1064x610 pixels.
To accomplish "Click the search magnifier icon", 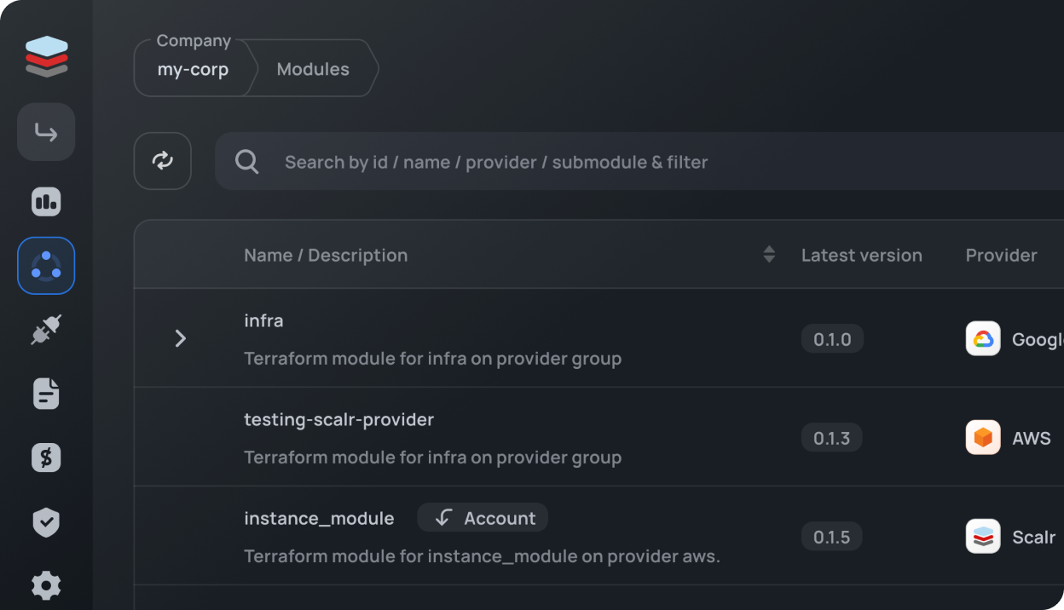I will (246, 162).
